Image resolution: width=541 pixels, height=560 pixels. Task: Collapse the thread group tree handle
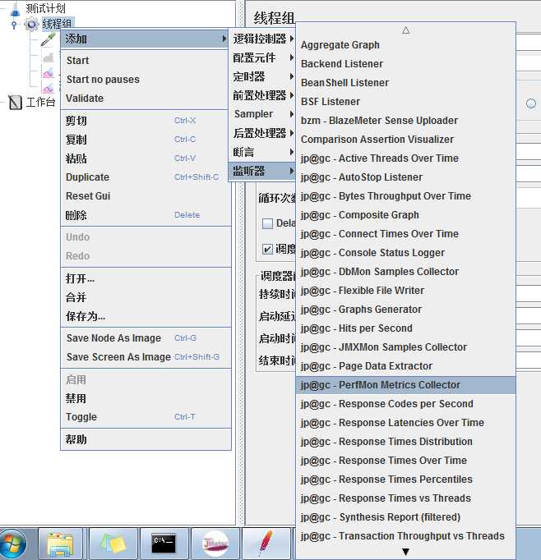tap(14, 25)
